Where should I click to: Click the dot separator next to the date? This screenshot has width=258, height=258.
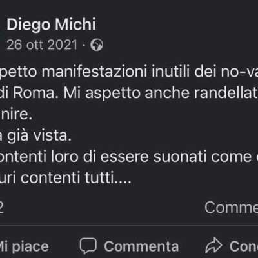pos(84,45)
